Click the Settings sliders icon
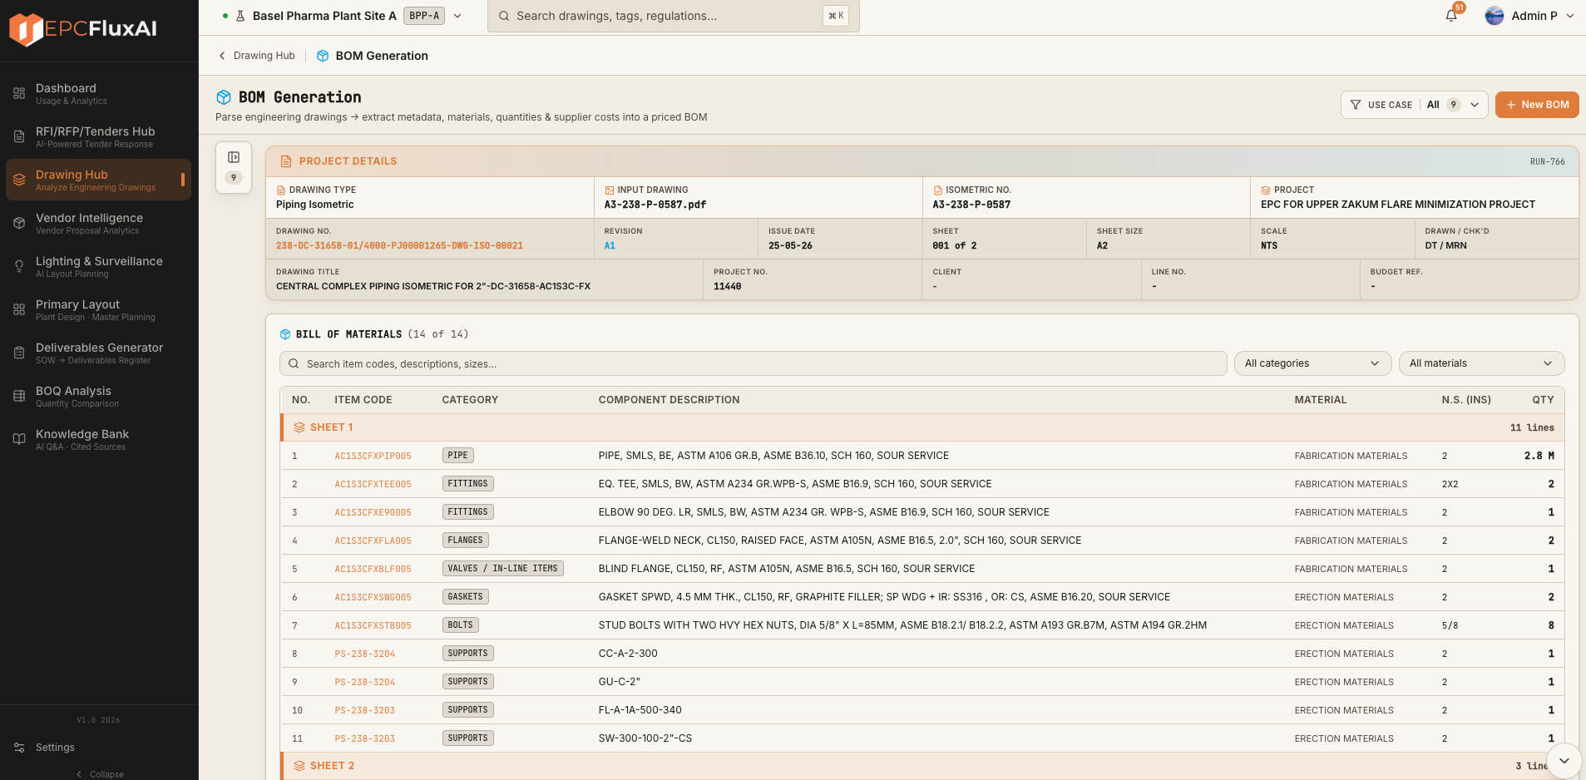Viewport: 1586px width, 780px height. coord(19,748)
